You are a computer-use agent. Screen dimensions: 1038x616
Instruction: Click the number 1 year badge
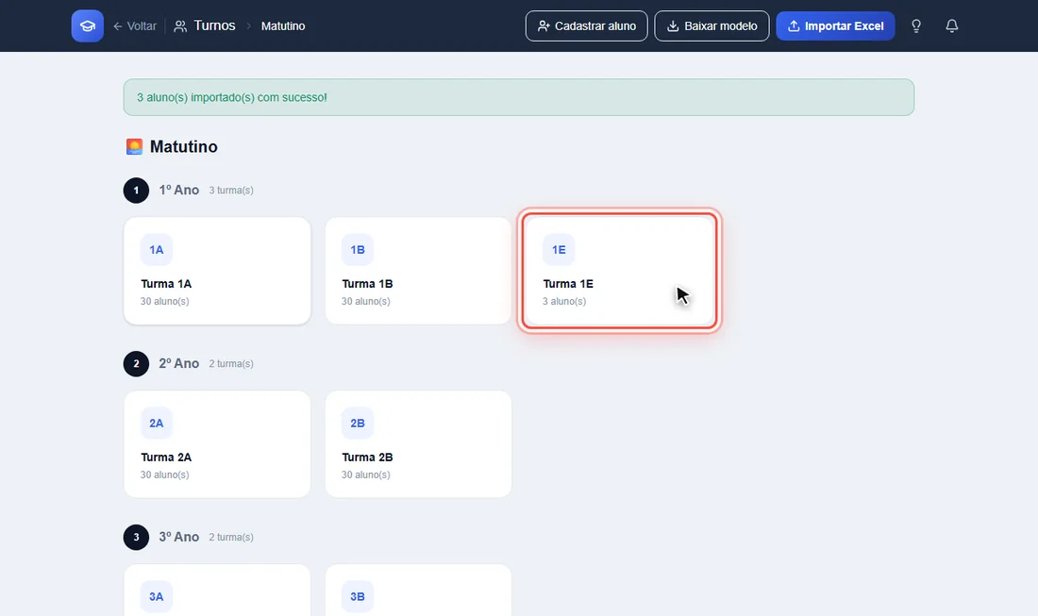[x=137, y=191]
